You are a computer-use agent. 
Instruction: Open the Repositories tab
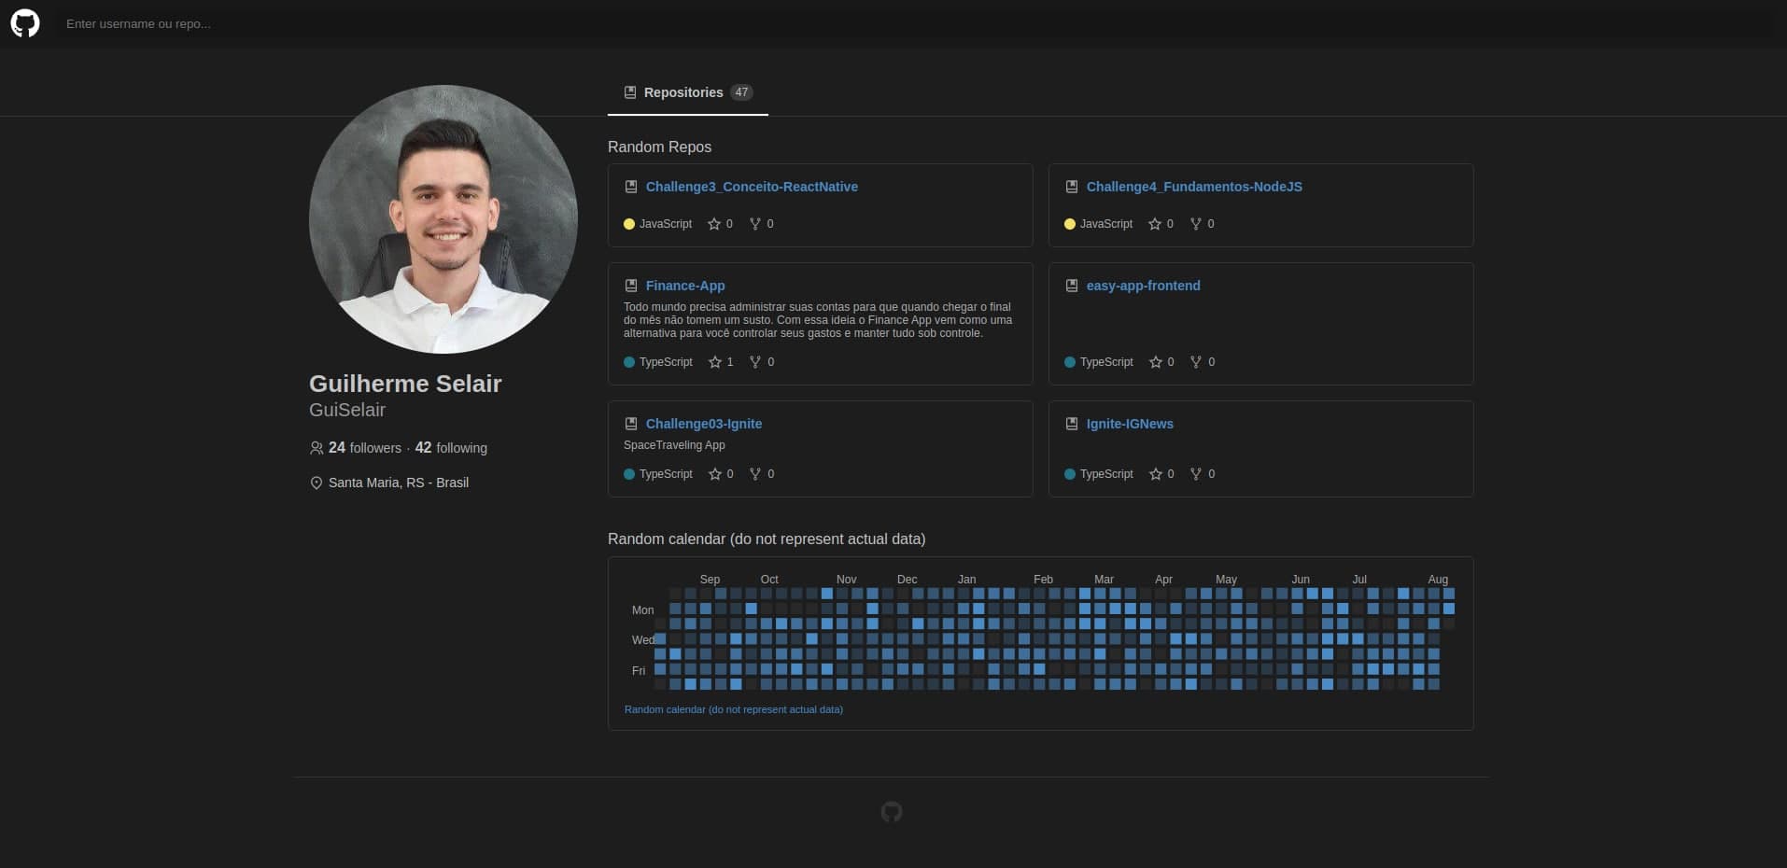[x=688, y=92]
